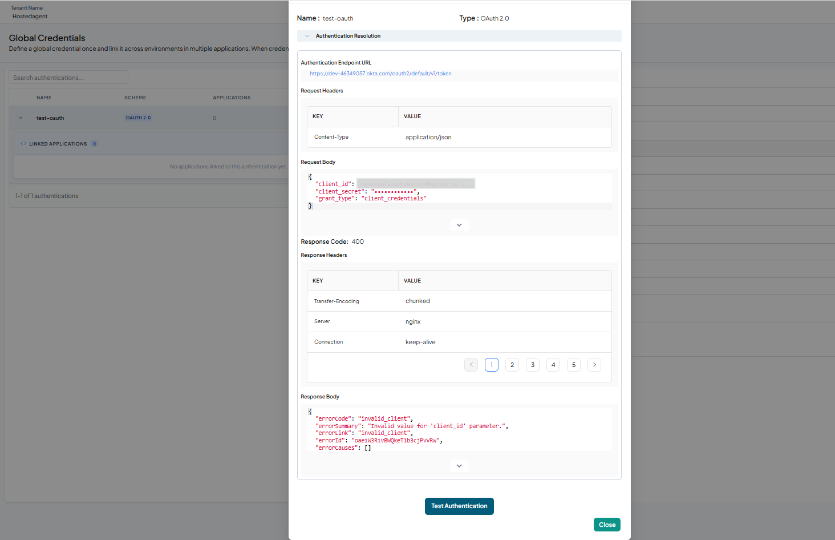
Task: Select page 4 of response headers
Action: click(x=553, y=365)
